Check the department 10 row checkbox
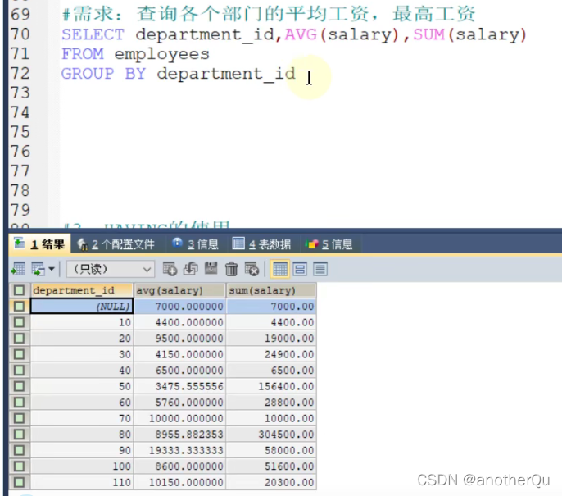Image resolution: width=562 pixels, height=496 pixels. (20, 322)
